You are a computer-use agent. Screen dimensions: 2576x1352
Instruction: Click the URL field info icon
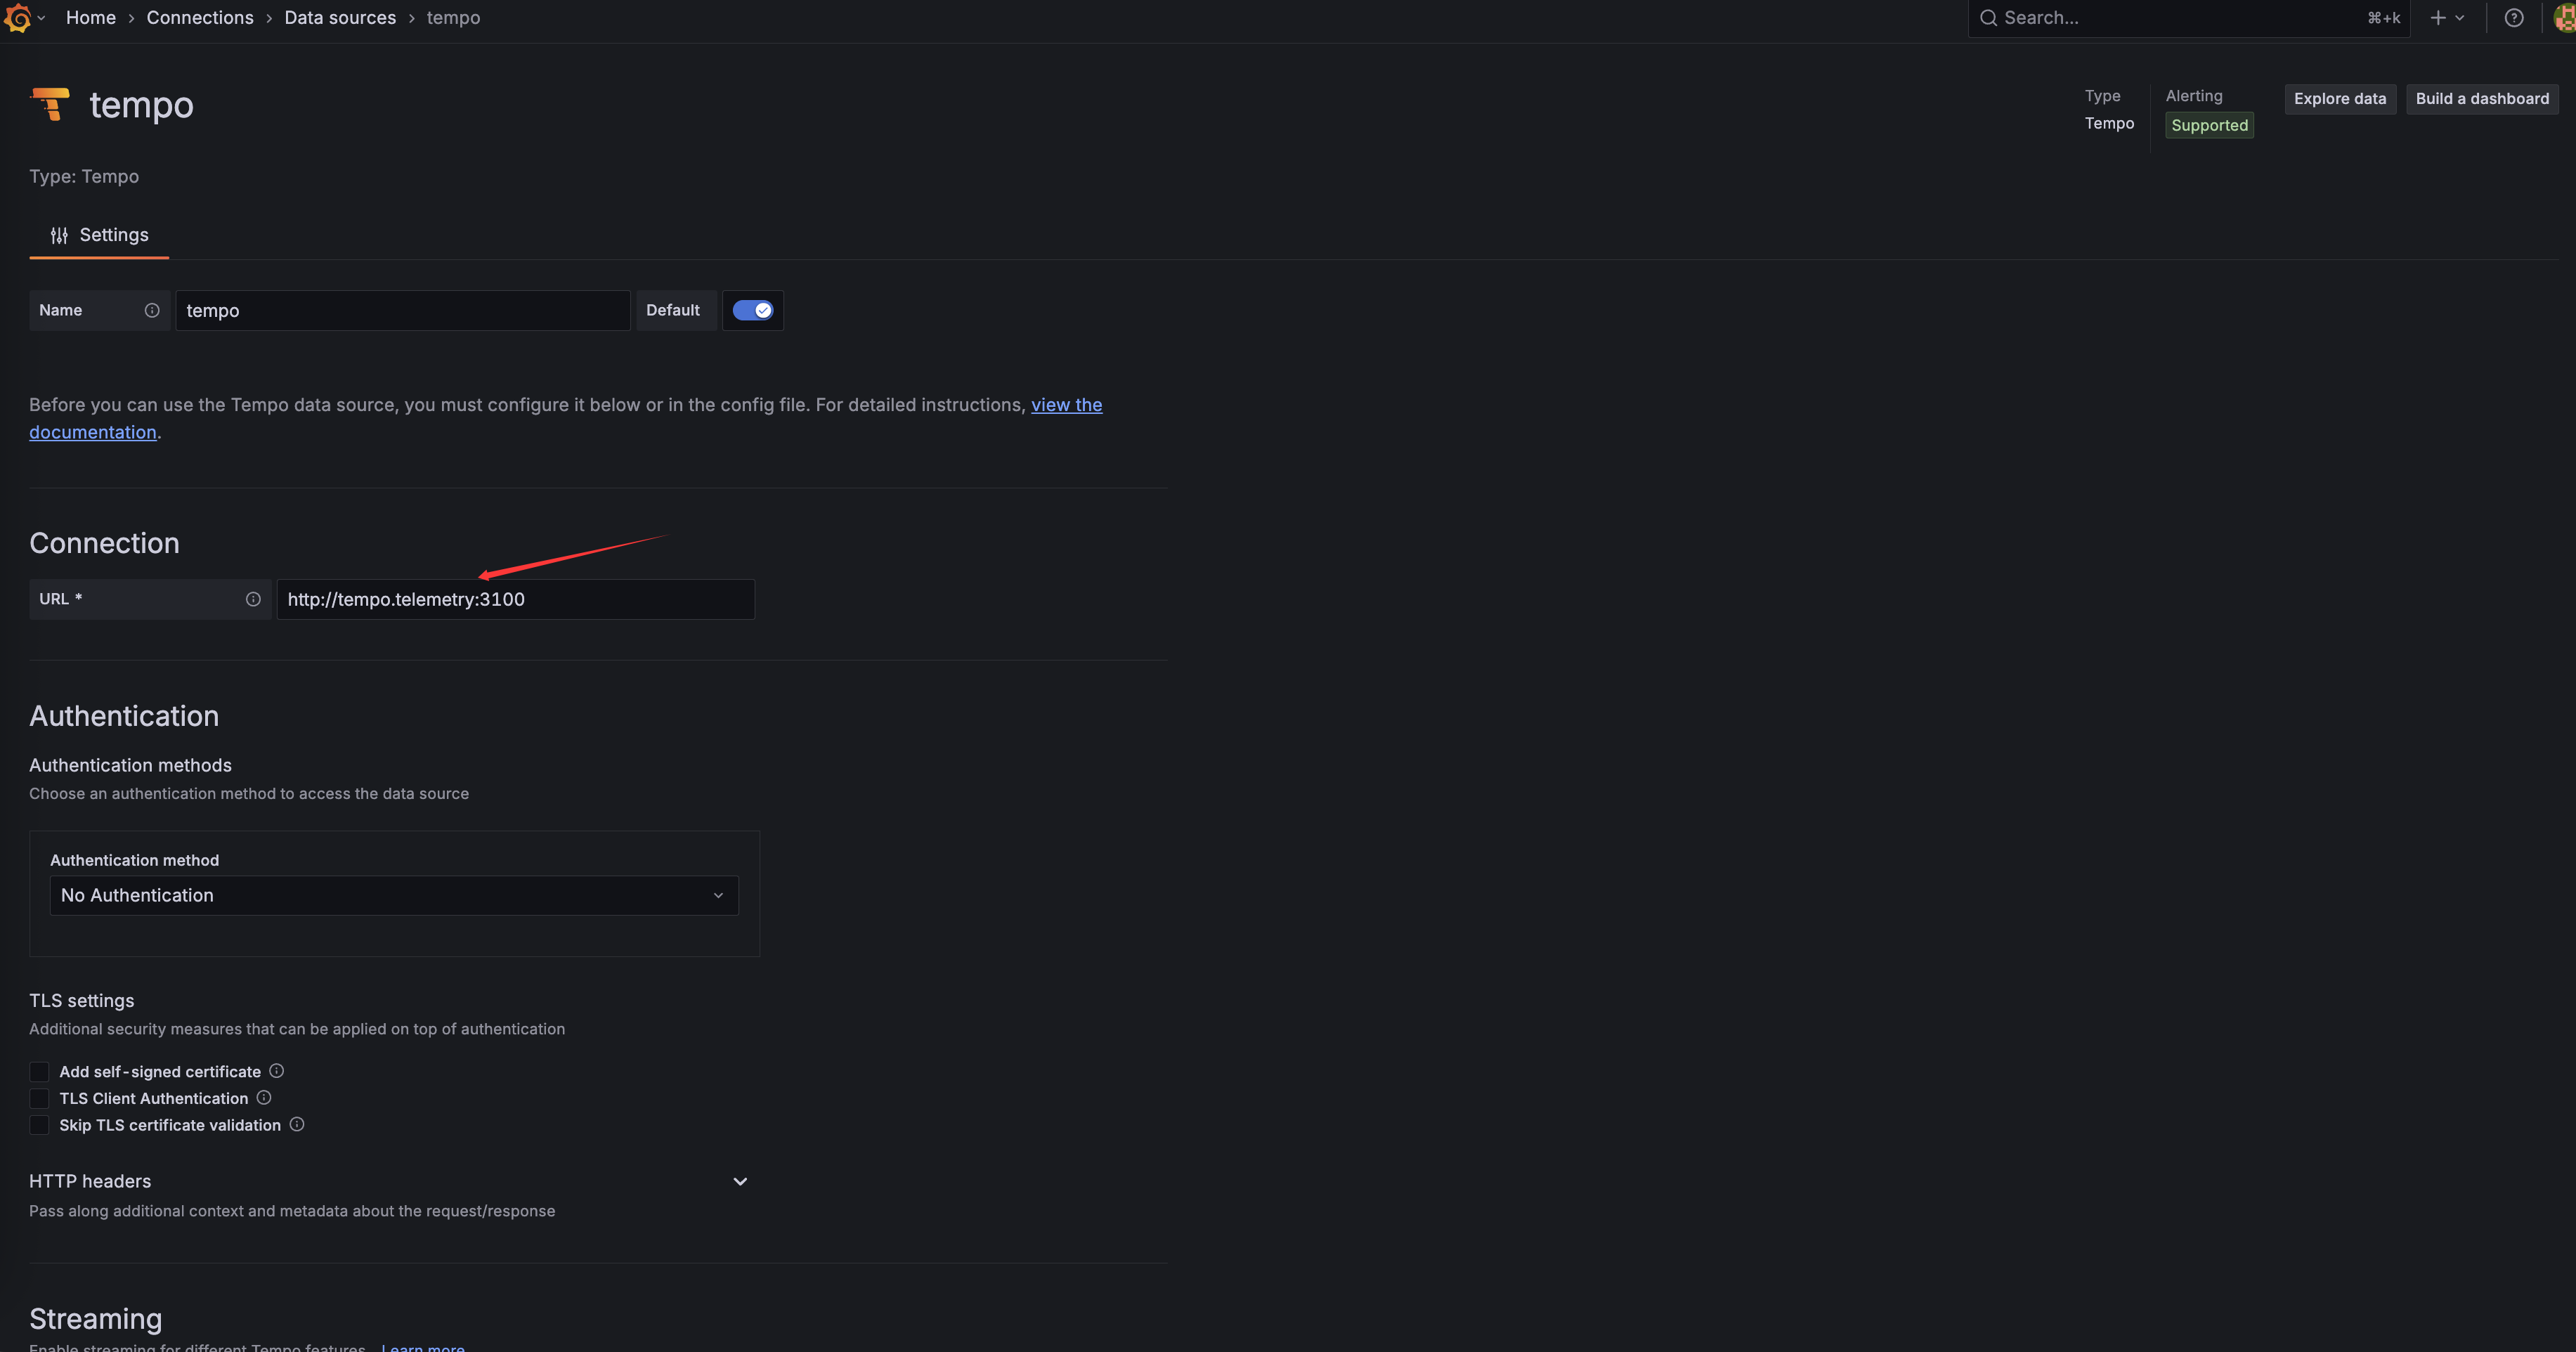tap(253, 599)
